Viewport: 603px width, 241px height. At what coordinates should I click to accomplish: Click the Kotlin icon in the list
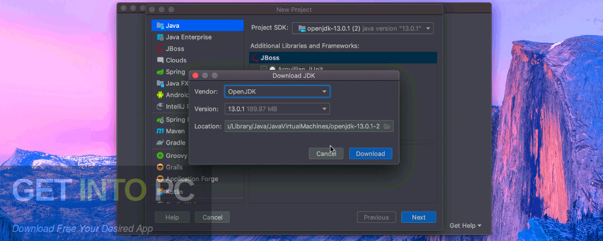[160, 192]
